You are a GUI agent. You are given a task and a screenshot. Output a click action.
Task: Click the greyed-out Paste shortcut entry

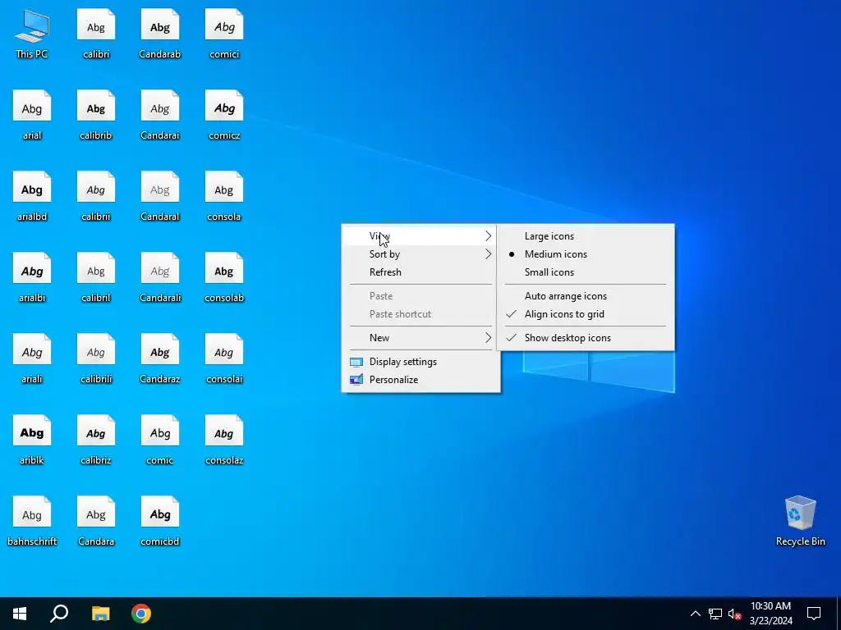pos(421,314)
